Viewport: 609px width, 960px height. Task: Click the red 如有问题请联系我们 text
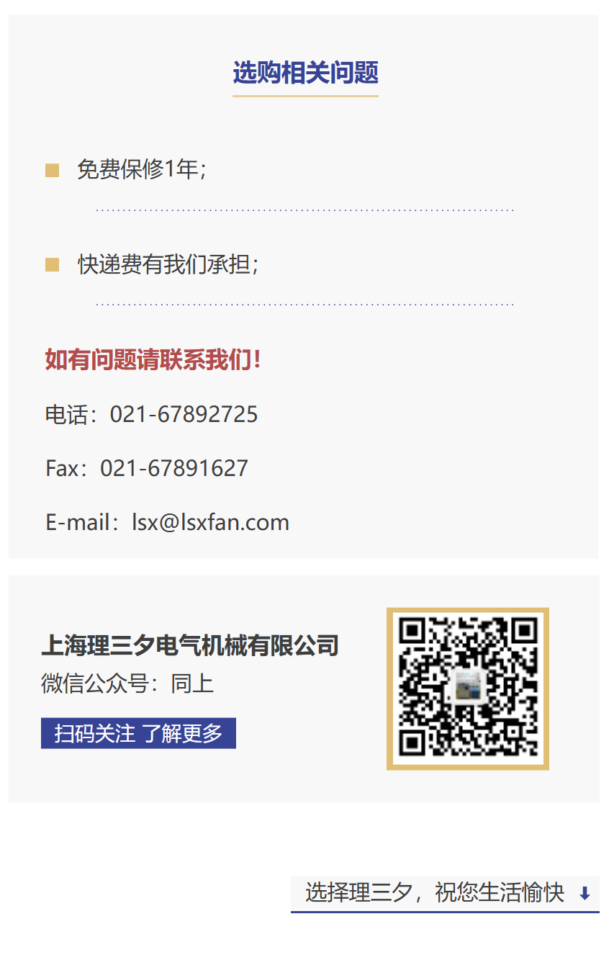coord(153,359)
